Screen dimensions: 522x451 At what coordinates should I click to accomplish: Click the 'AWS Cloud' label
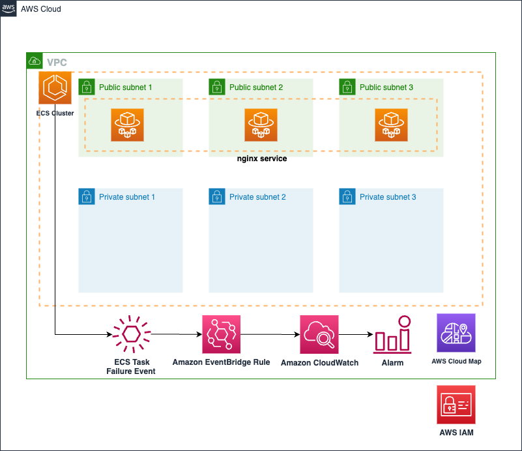pyautogui.click(x=41, y=9)
